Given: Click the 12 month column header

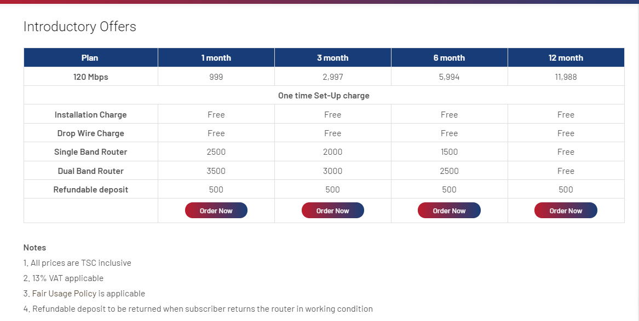Looking at the screenshot, I should coord(566,57).
